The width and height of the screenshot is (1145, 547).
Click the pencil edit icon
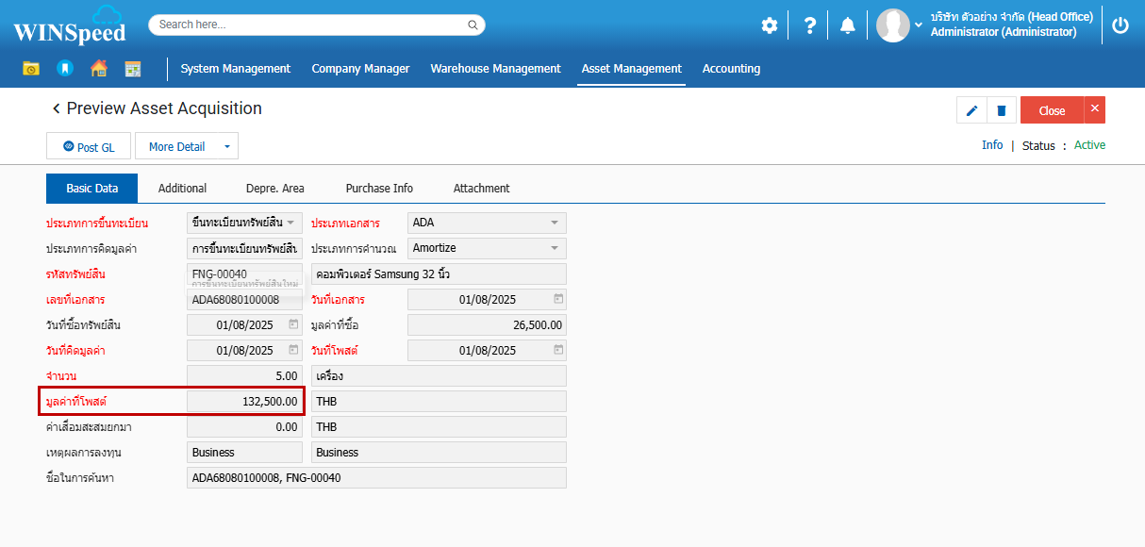(x=971, y=110)
